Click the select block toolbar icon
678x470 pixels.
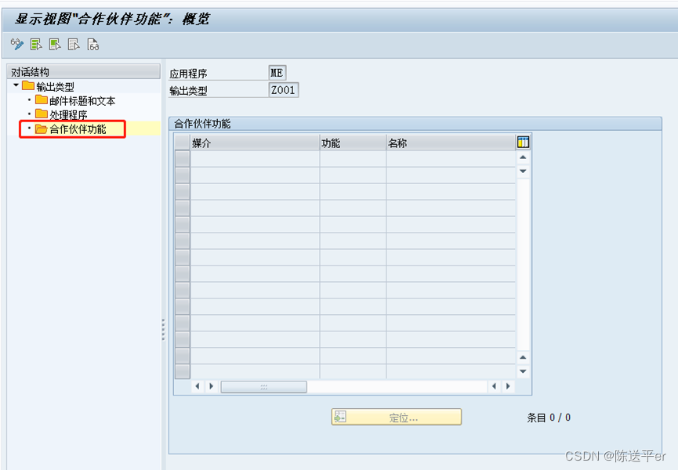click(x=54, y=45)
